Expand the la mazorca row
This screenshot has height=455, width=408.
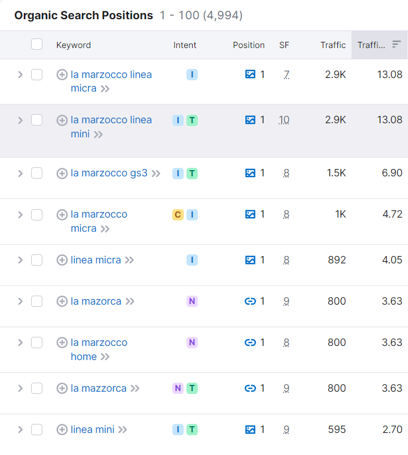20,301
